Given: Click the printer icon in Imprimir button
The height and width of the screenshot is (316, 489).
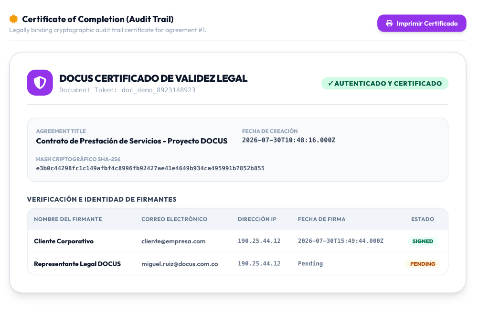Looking at the screenshot, I should pos(389,23).
